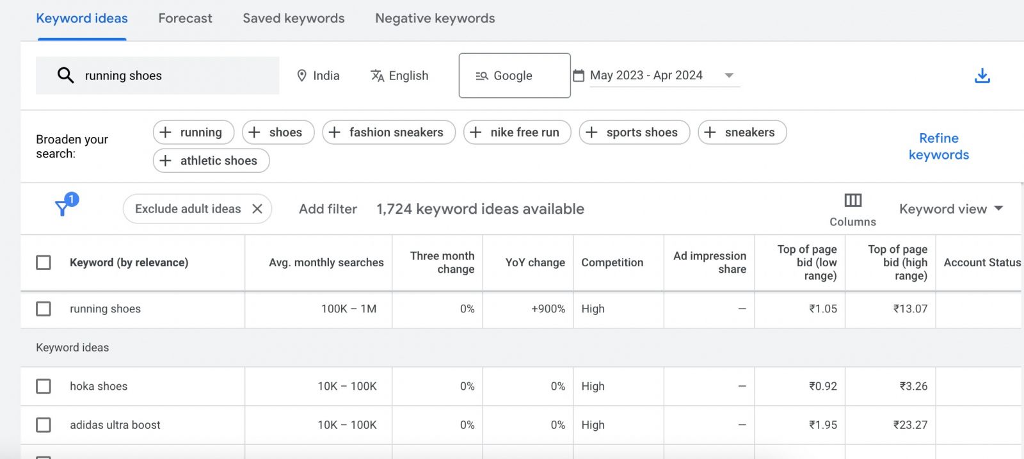The width and height of the screenshot is (1024, 459).
Task: Add 'sports shoes' suggestion chip
Action: (x=634, y=133)
